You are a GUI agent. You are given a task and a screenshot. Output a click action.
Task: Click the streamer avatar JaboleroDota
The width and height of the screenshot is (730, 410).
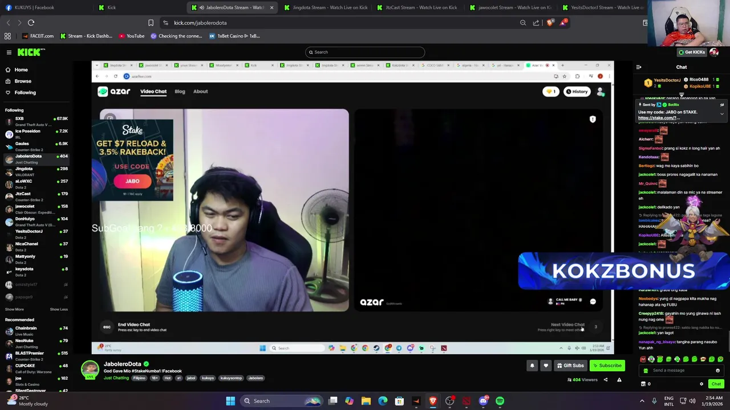click(90, 370)
